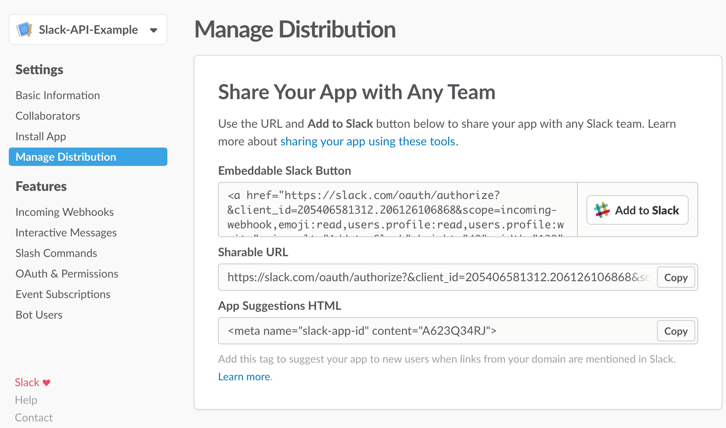Open Event Subscriptions
The height and width of the screenshot is (428, 726).
coord(63,294)
